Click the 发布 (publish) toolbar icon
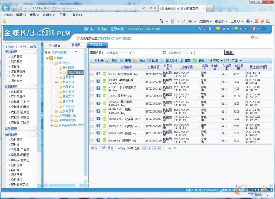 [x=121, y=60]
